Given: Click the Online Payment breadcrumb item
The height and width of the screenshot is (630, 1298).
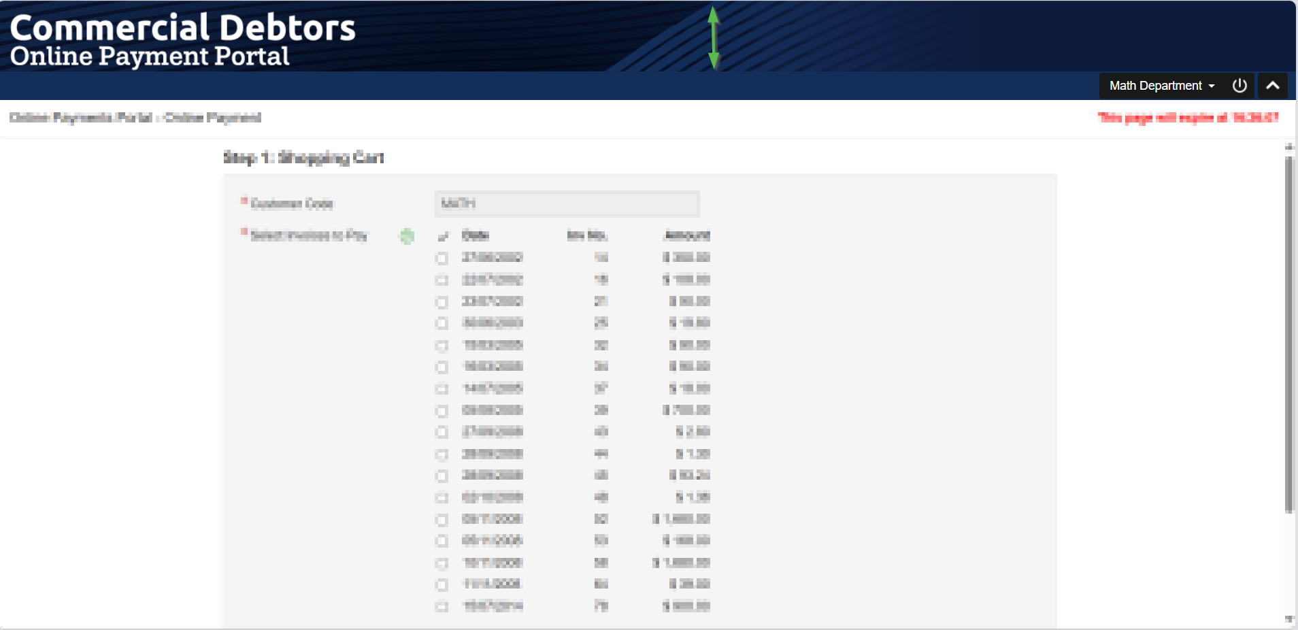Looking at the screenshot, I should click(x=213, y=118).
